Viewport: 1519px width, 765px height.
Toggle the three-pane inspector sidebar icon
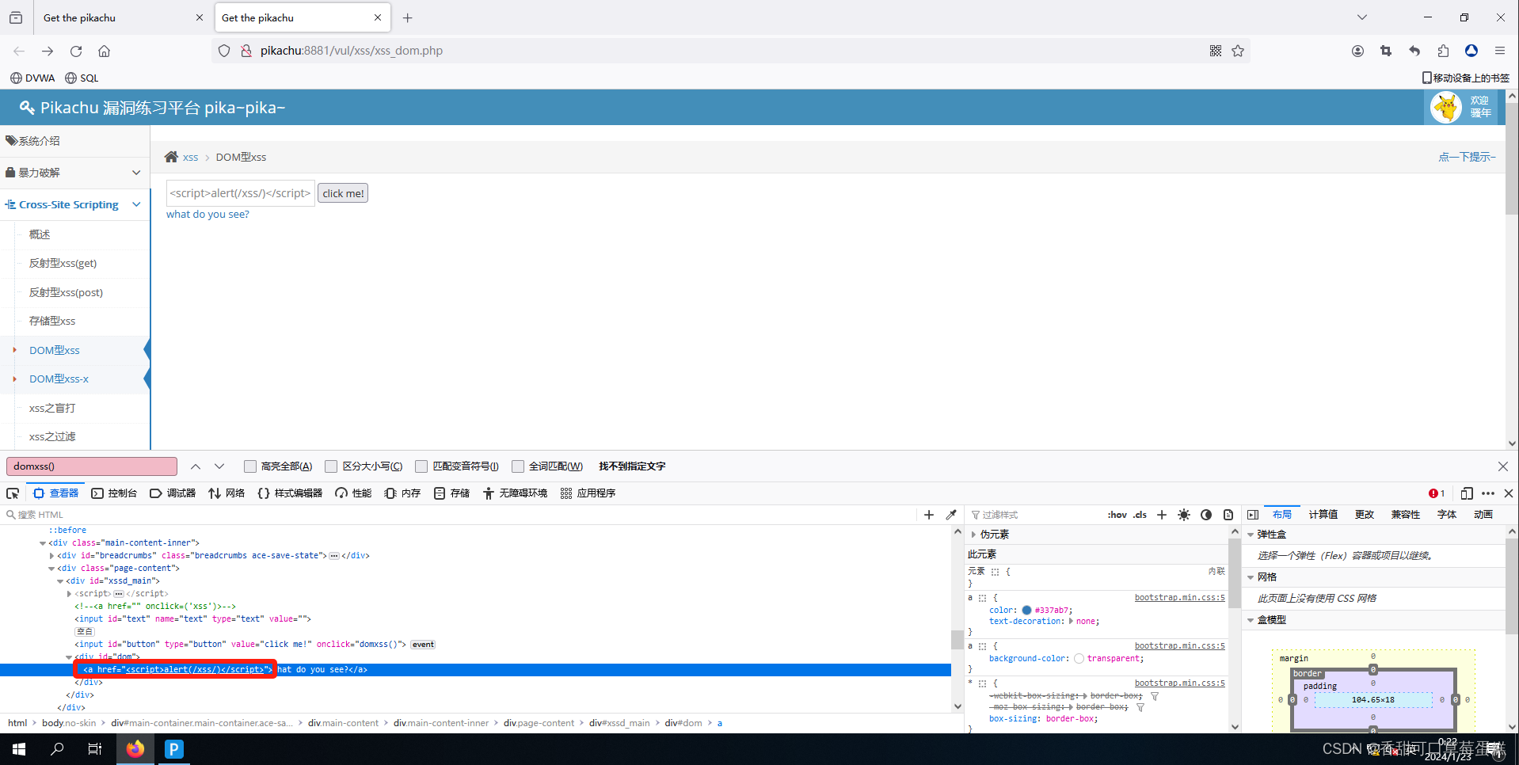[1253, 515]
